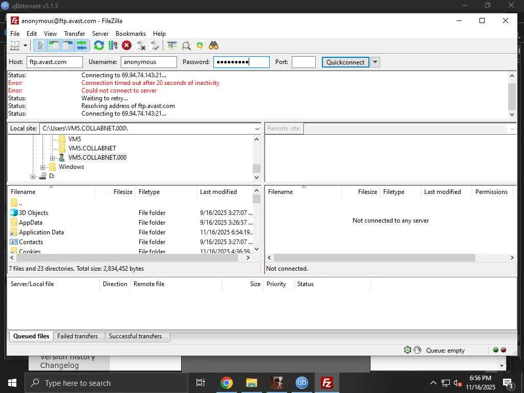Refresh file and folder lists
524x393 pixels.
(x=99, y=46)
